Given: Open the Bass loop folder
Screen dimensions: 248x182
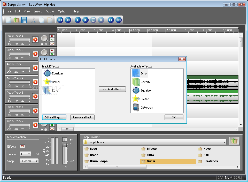Looking at the screenshot, I should (x=91, y=149).
